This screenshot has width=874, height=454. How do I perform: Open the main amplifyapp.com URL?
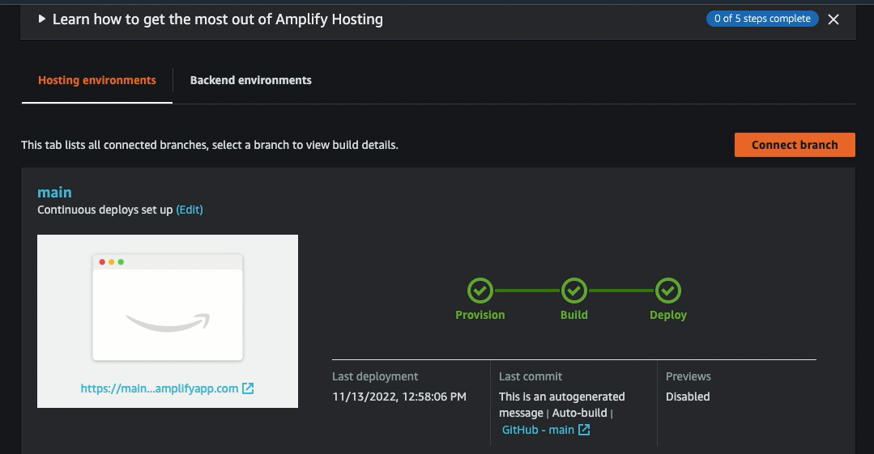[160, 388]
